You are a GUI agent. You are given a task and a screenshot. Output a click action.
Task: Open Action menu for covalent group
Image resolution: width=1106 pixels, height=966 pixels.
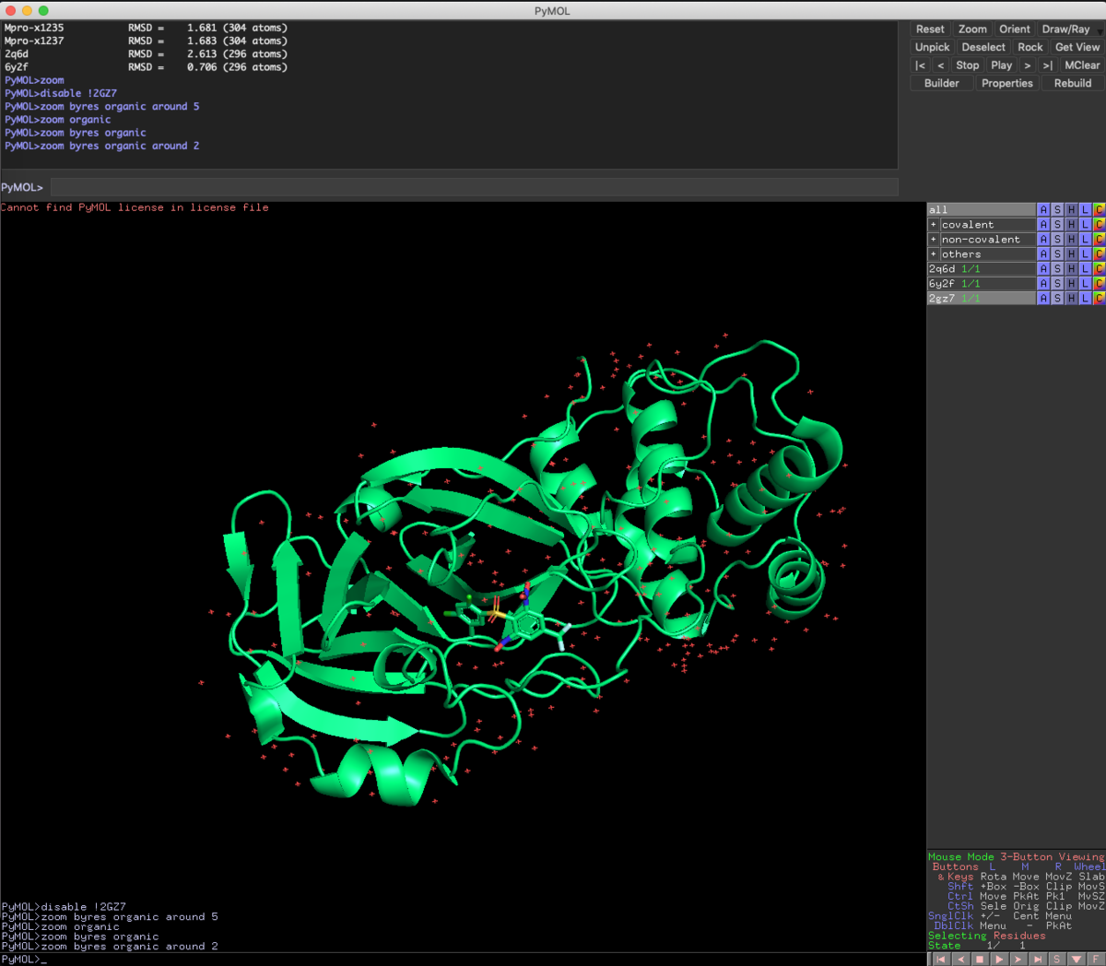point(1043,225)
